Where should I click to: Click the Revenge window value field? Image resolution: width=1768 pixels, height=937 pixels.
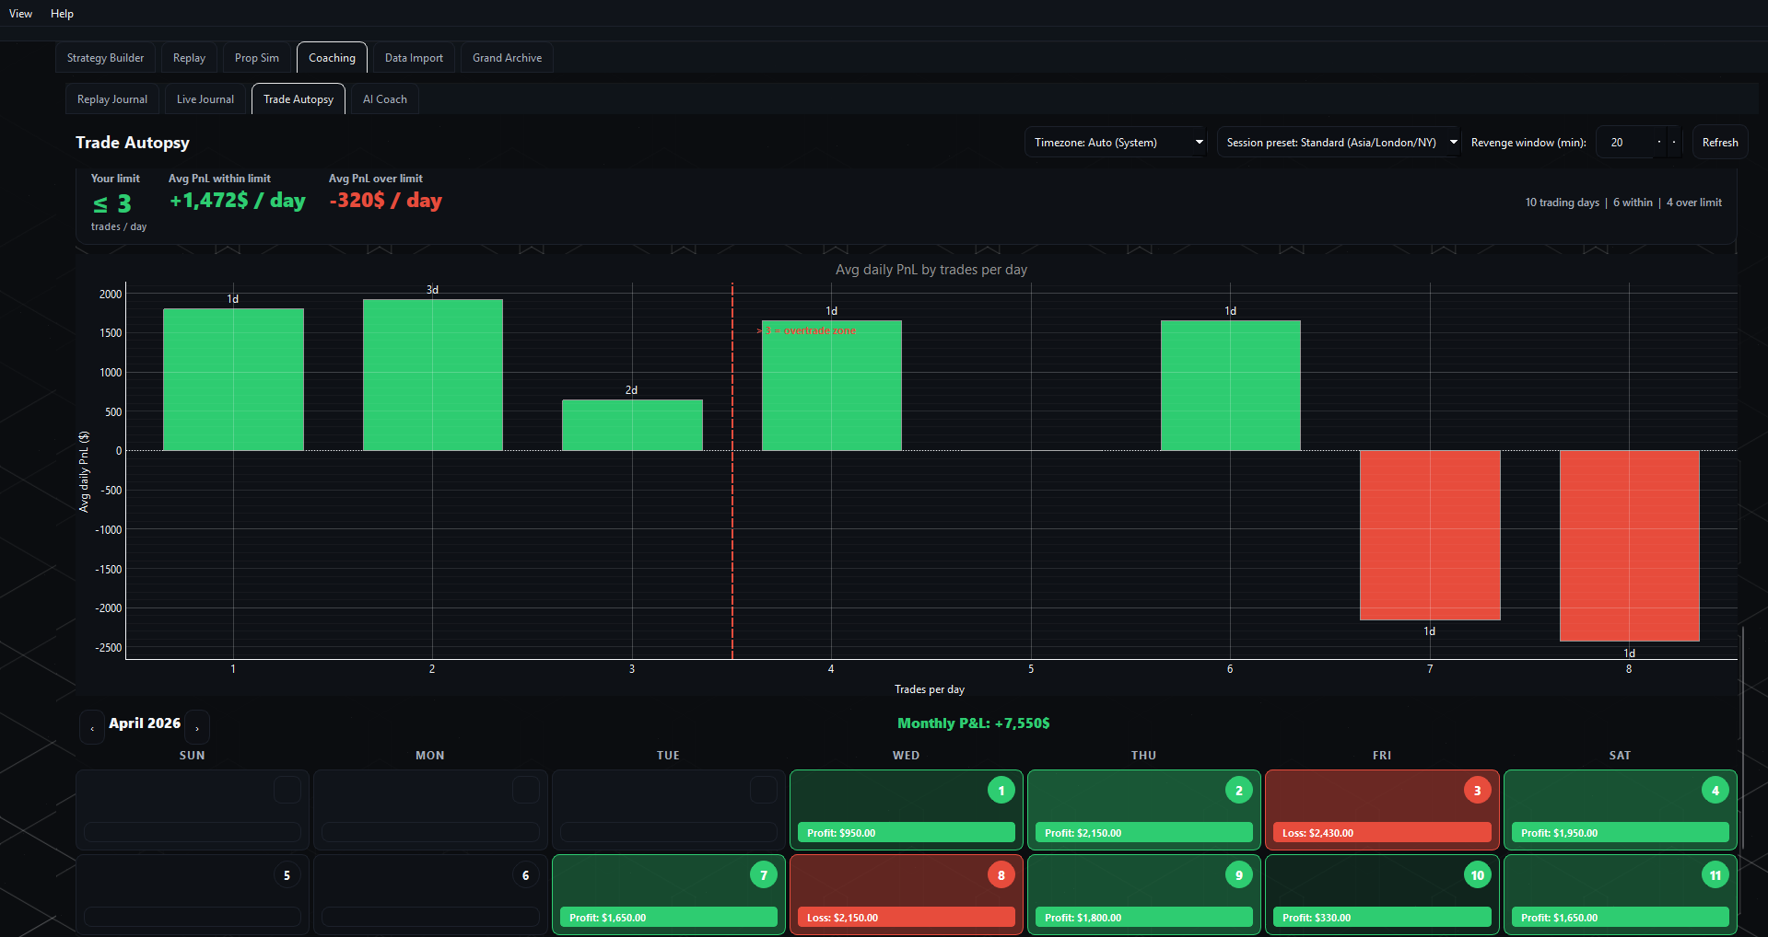tap(1626, 143)
